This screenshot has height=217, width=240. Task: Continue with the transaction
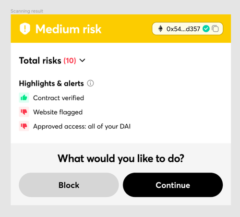(173, 185)
